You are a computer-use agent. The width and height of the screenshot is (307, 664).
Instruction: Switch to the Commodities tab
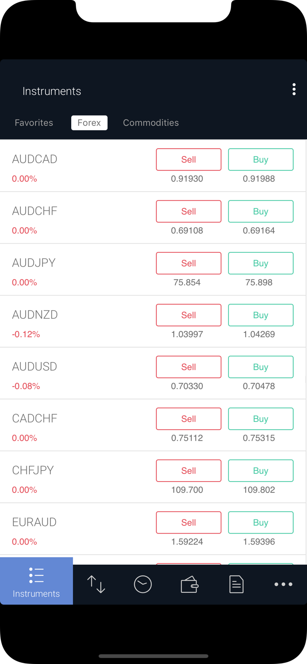pos(151,123)
